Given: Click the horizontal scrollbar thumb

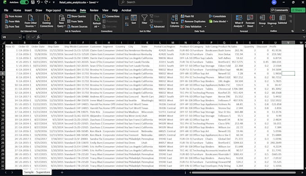Looking at the screenshot, I should coord(243,172).
